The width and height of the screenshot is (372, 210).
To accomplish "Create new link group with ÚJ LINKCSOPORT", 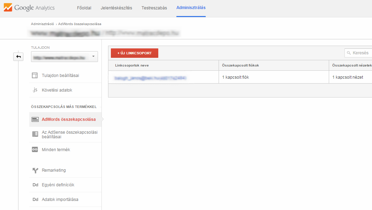I will 135,53.
